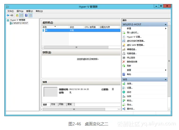Click the W8 virtual machine thumbnail preview

coord(50,92)
